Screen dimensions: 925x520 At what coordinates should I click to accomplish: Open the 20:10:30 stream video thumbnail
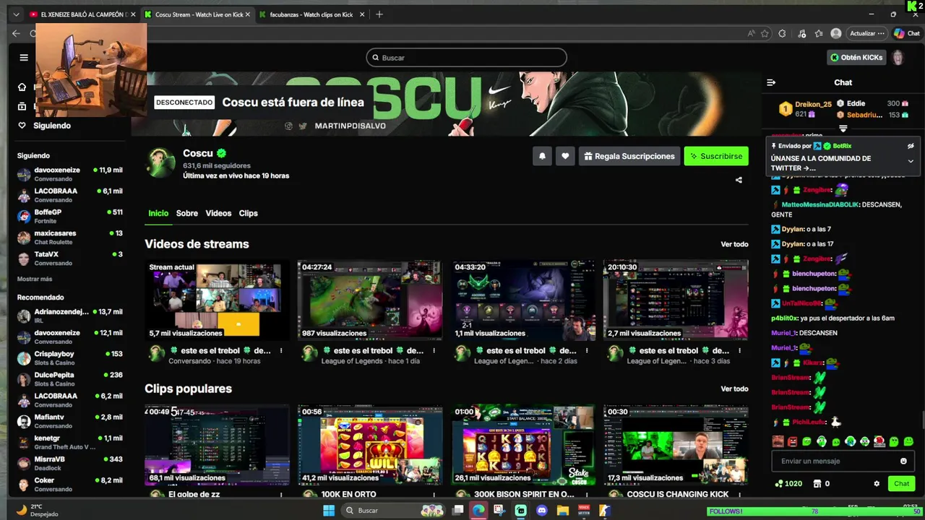(x=676, y=300)
